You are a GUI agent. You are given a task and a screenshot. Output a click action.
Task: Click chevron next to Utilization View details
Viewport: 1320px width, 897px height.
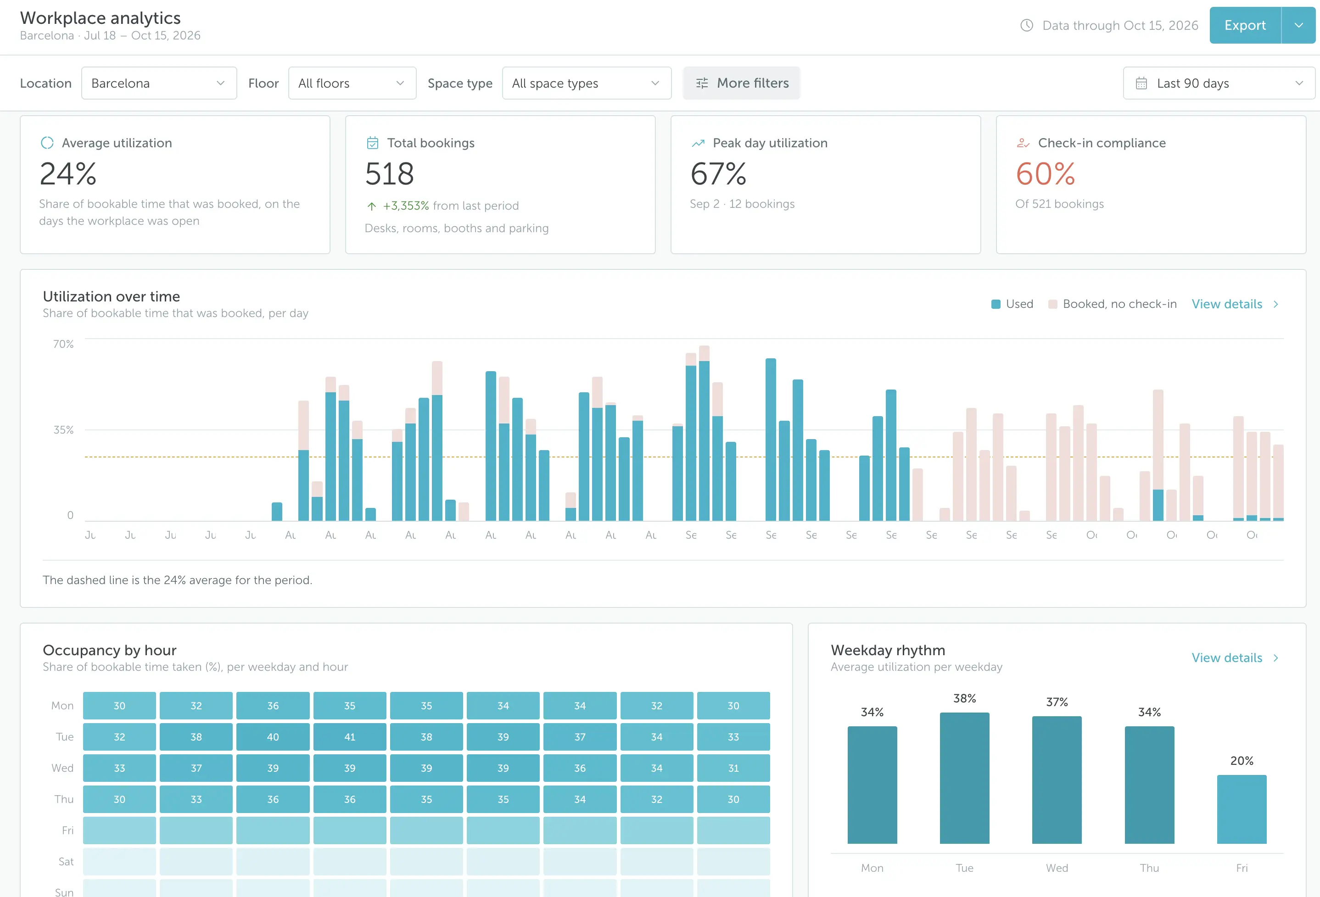(1275, 304)
